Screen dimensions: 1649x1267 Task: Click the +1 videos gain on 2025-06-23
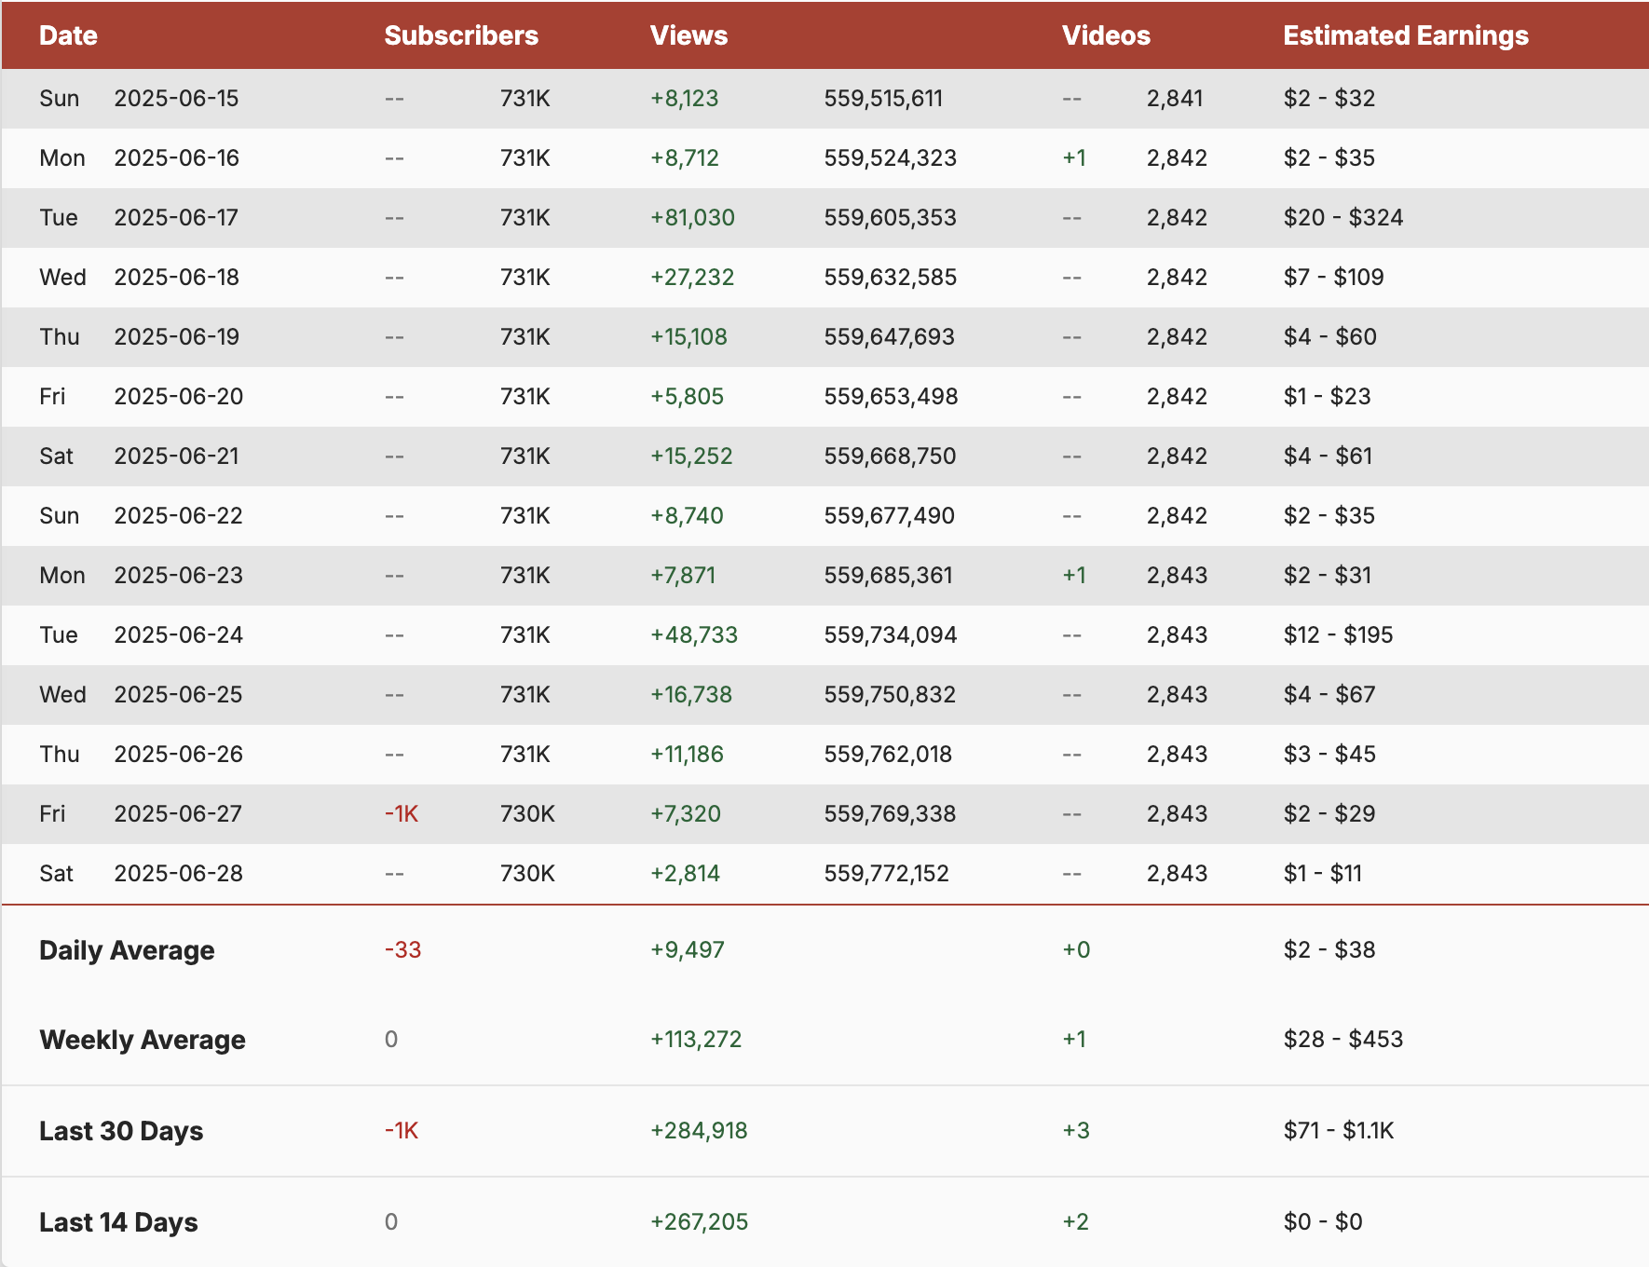pos(1074,576)
